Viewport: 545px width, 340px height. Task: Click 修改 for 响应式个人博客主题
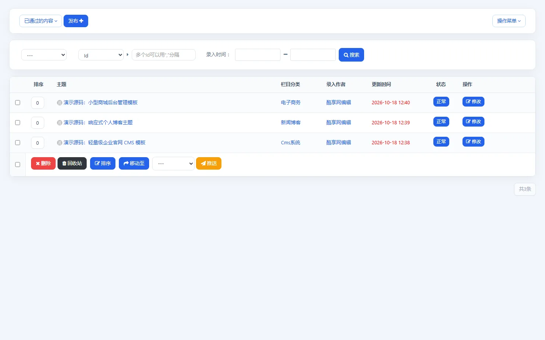[x=473, y=122]
